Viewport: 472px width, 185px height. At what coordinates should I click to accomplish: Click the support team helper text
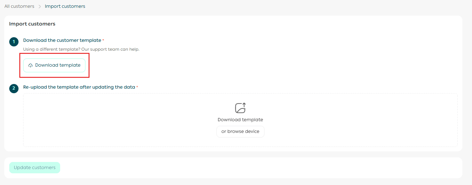[x=81, y=49]
